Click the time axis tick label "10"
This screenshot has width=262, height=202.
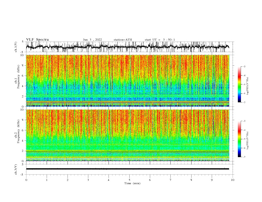point(233,180)
